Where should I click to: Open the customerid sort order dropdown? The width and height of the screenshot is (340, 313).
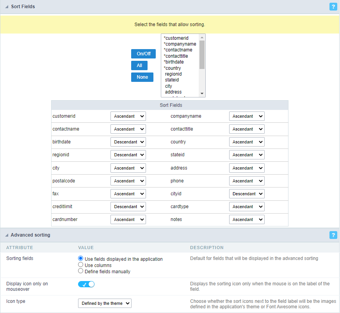click(128, 116)
